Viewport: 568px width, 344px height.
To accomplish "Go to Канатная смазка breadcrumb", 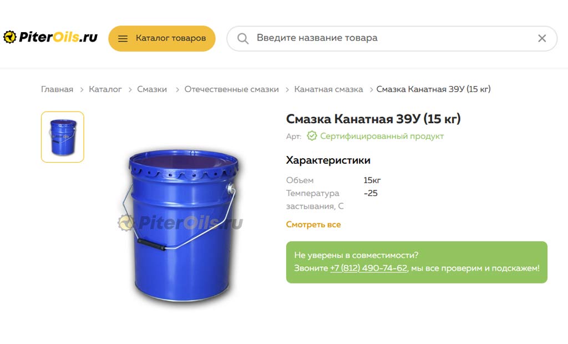I will point(328,89).
